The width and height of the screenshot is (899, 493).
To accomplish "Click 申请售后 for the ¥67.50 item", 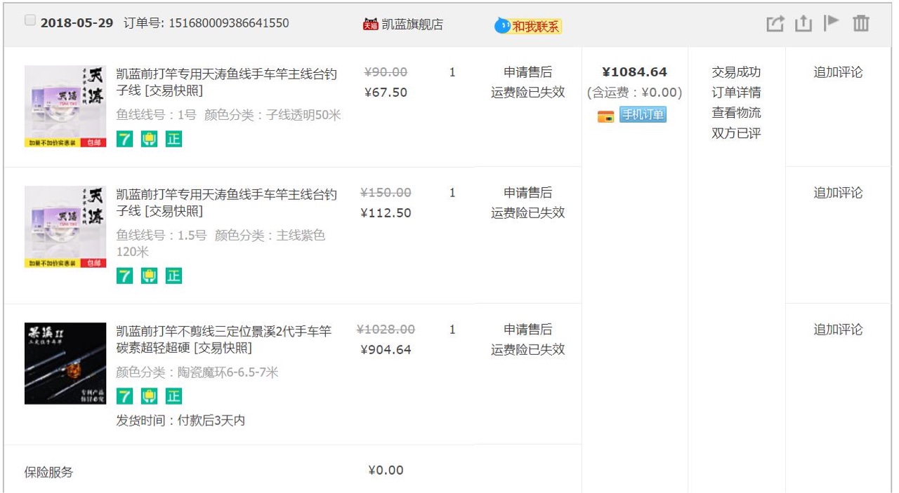I will click(528, 72).
